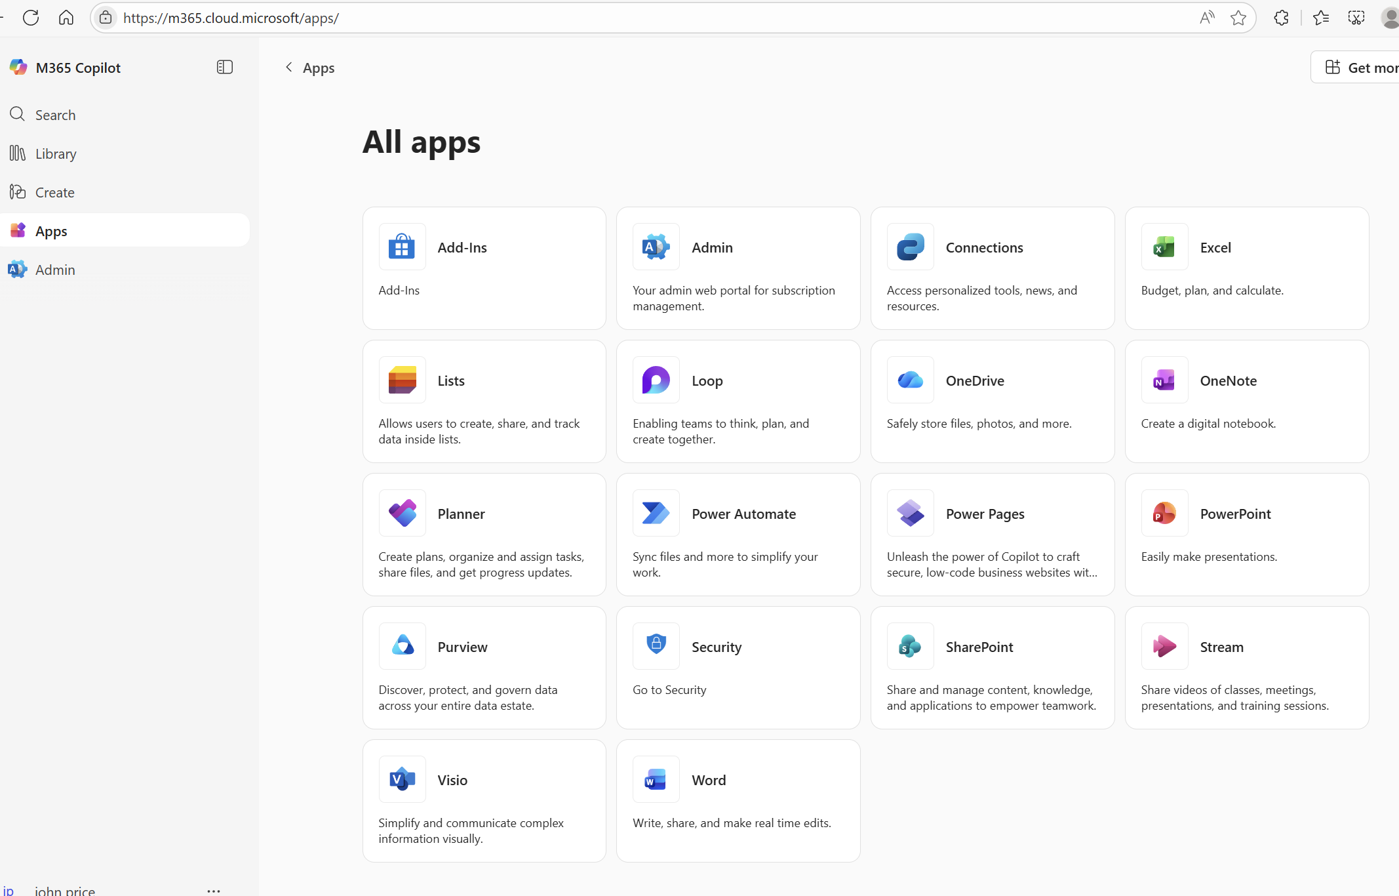Image resolution: width=1399 pixels, height=896 pixels.
Task: Click the PowerPoint app icon
Action: pyautogui.click(x=1164, y=514)
